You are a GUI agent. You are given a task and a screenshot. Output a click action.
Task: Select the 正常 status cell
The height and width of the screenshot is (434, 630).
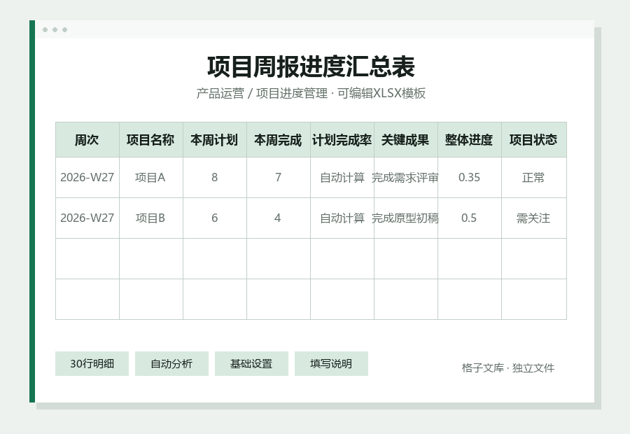(534, 178)
